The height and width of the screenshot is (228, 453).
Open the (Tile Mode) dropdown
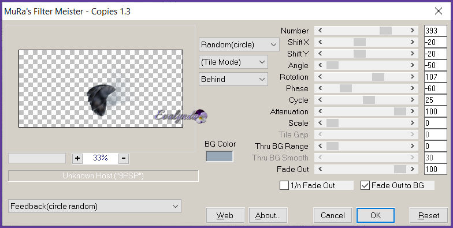233,62
